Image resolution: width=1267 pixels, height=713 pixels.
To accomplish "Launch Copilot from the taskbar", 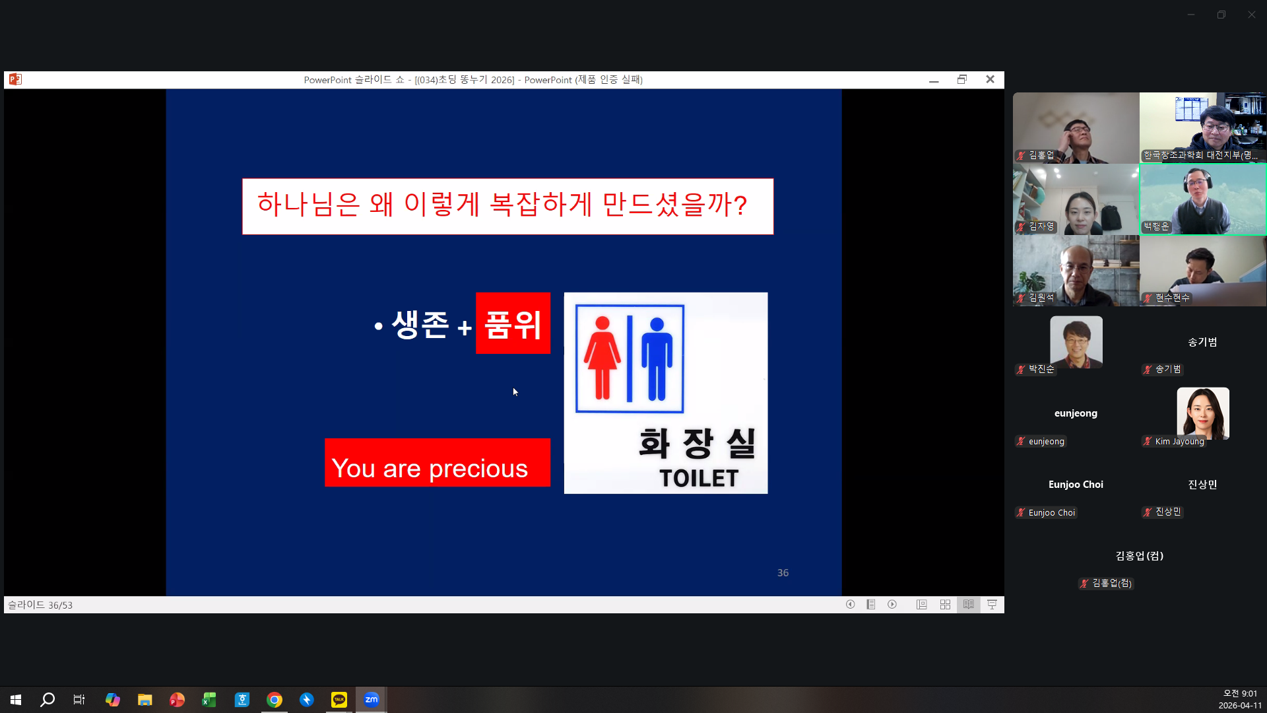I will click(x=113, y=700).
